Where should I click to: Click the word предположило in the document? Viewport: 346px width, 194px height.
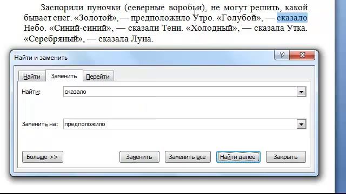point(160,18)
